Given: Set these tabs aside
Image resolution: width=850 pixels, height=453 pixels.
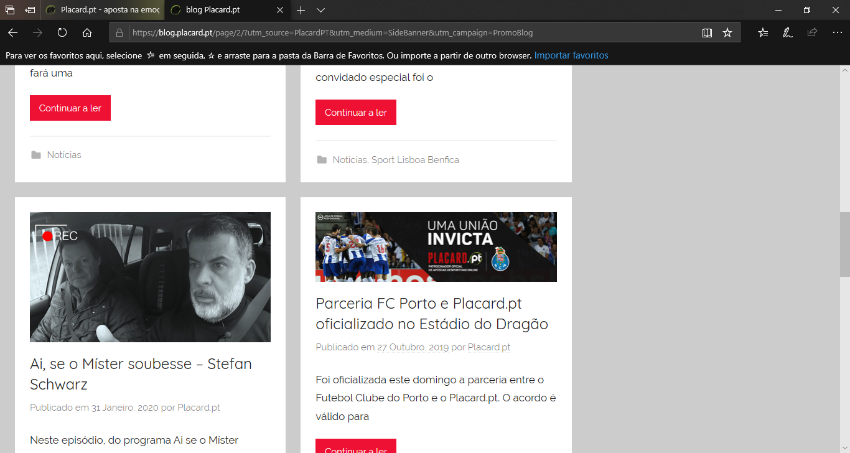Looking at the screenshot, I should coord(30,10).
